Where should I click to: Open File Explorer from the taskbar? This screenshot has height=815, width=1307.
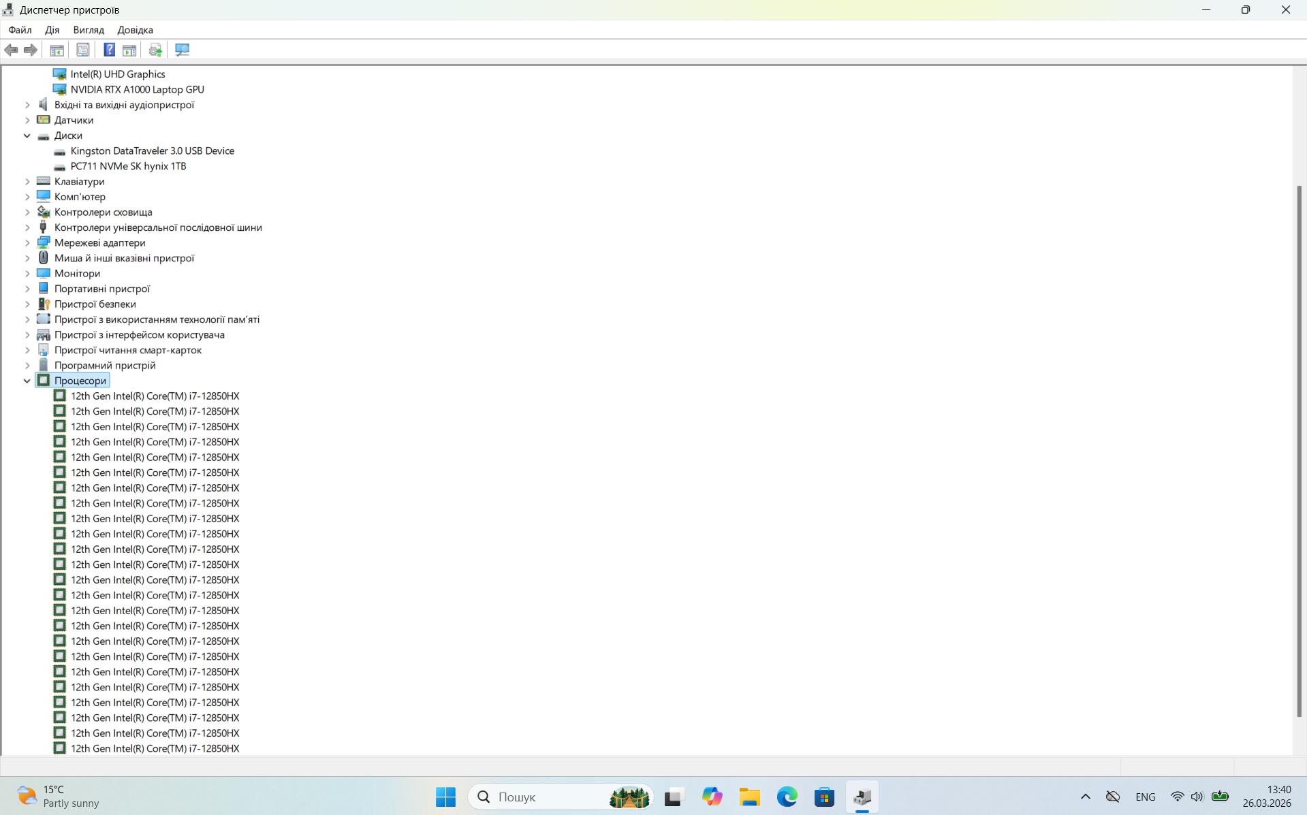[749, 797]
